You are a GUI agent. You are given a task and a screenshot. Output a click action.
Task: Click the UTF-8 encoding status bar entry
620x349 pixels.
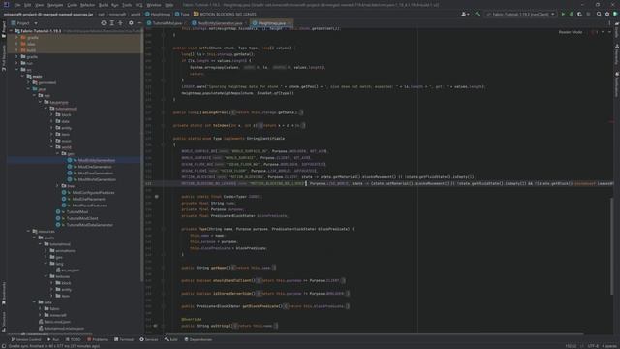[593, 346]
